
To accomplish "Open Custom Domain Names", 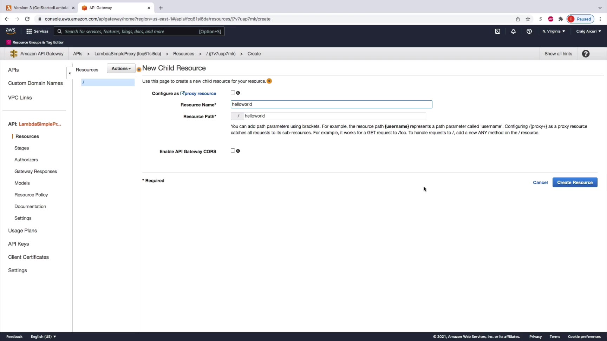I will (x=35, y=83).
